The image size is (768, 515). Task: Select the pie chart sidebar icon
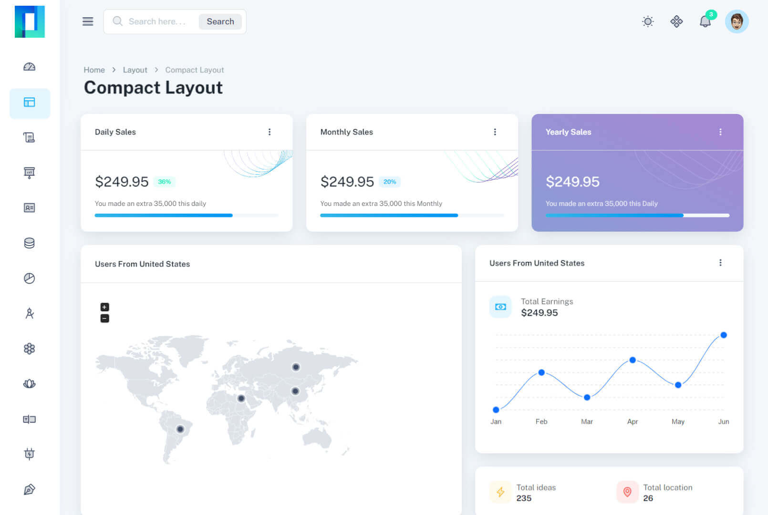tap(29, 278)
